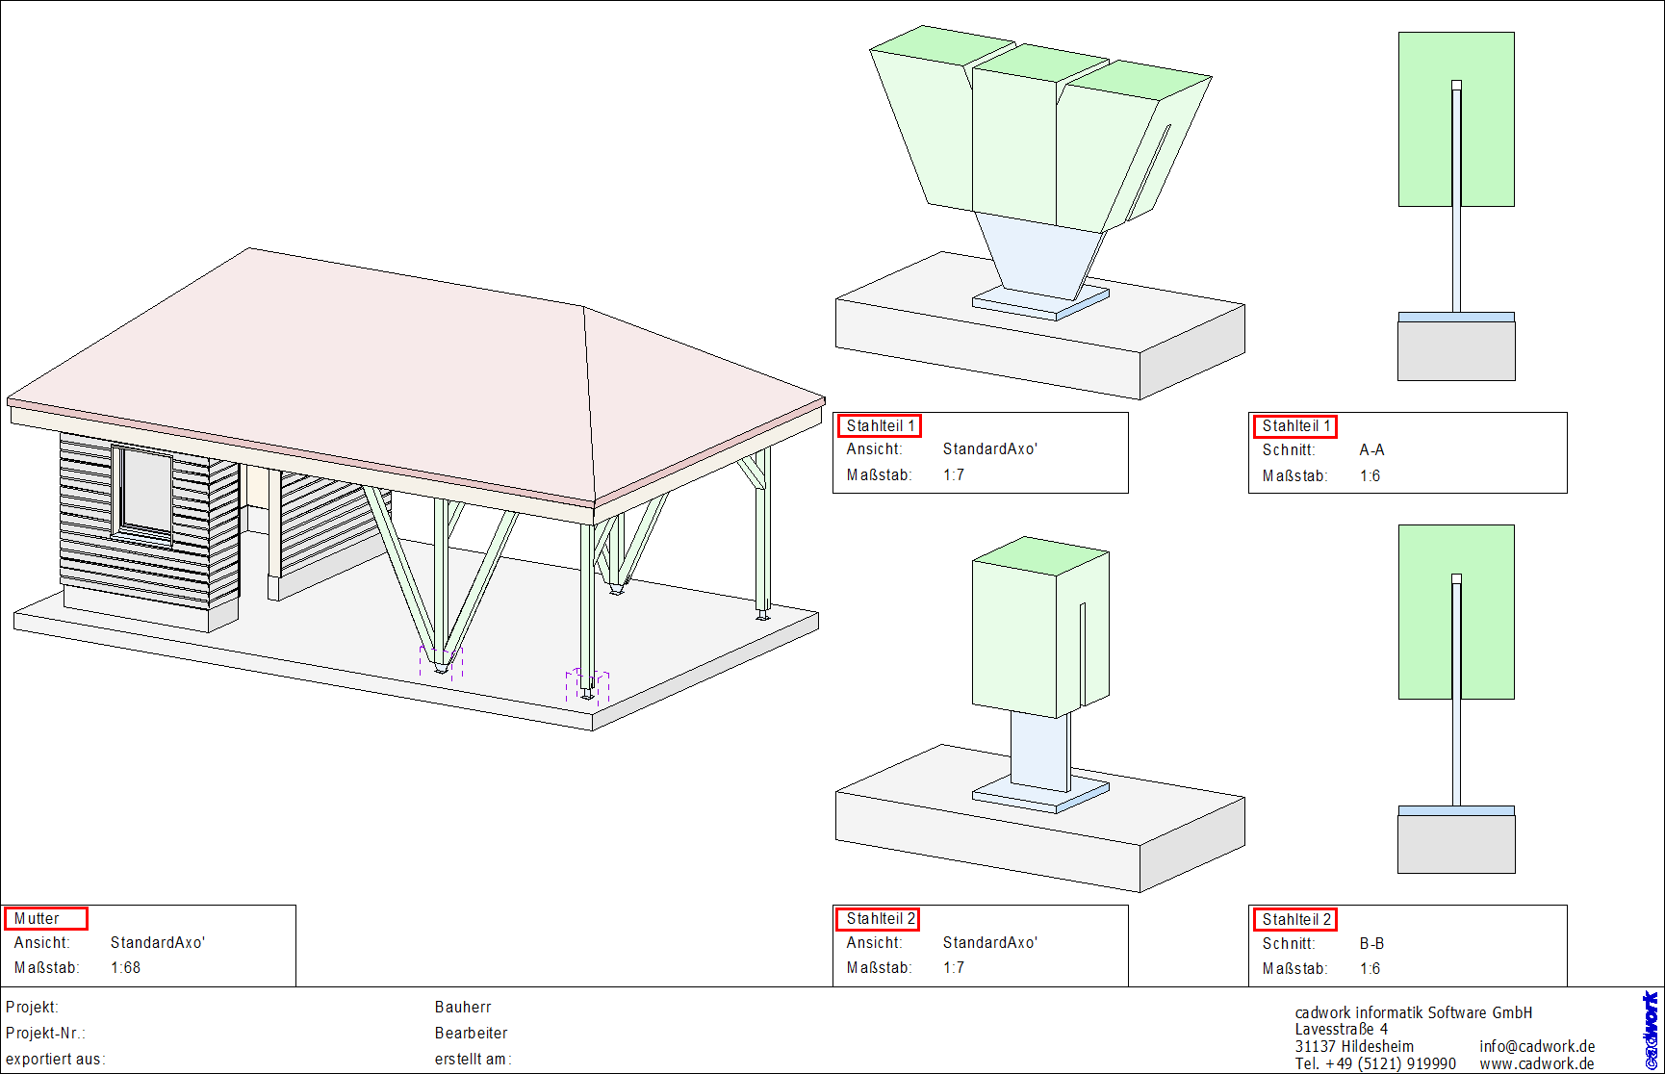Click the "Bearbeiter" title block field
This screenshot has height=1074, width=1665.
pos(471,1034)
